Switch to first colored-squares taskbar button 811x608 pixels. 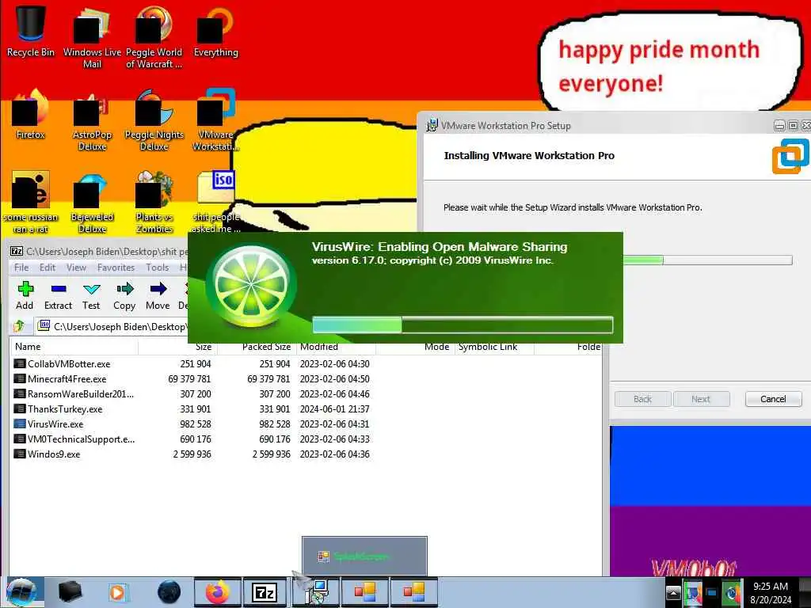[364, 592]
